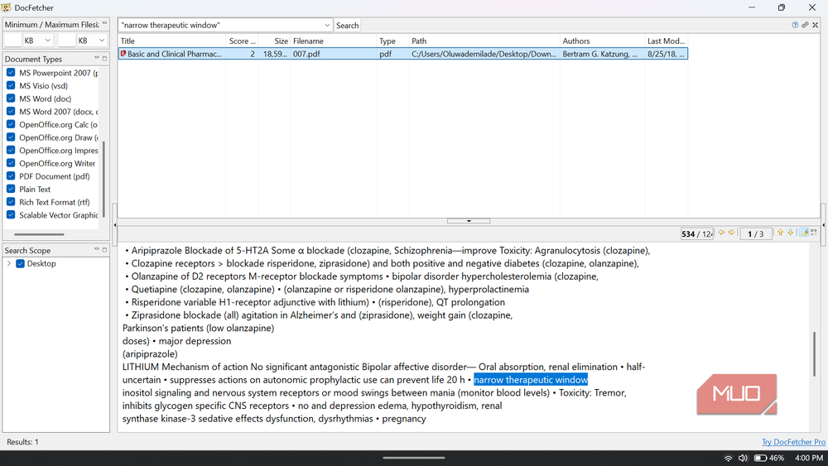The image size is (828, 466).
Task: Click the minimize-to-tray crossed arrows icon
Action: pos(816,25)
